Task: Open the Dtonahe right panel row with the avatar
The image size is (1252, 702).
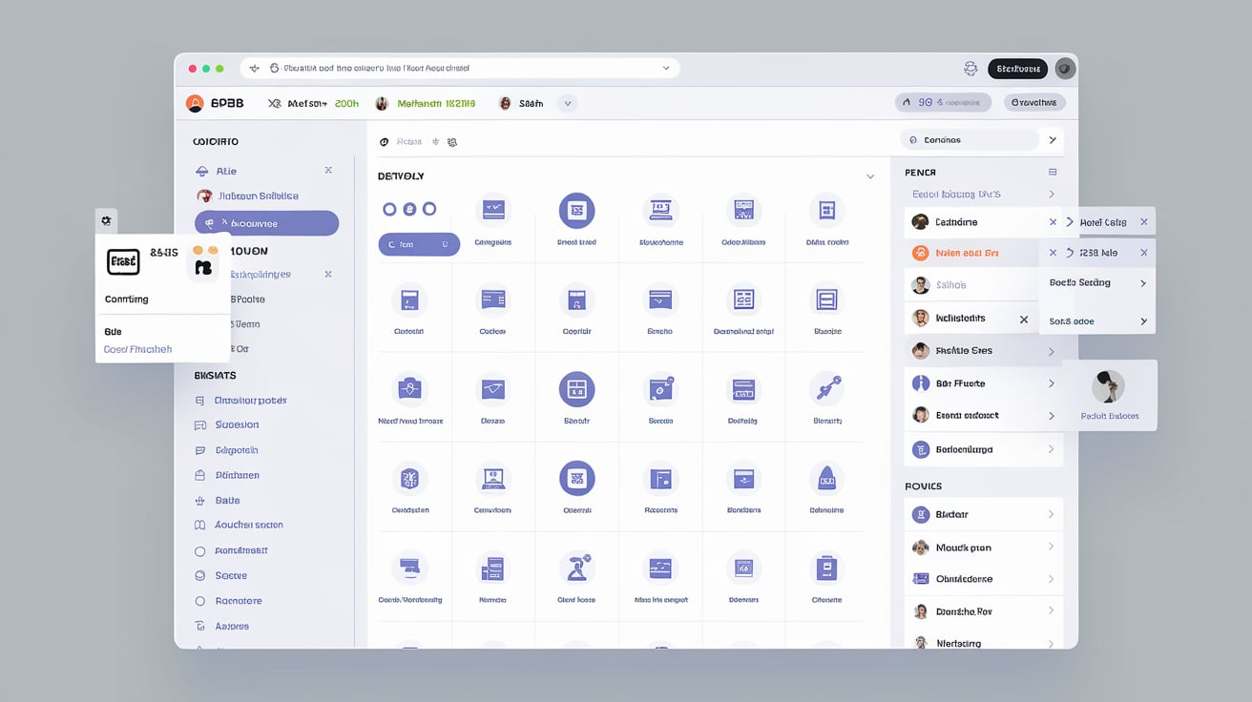Action: (x=983, y=611)
